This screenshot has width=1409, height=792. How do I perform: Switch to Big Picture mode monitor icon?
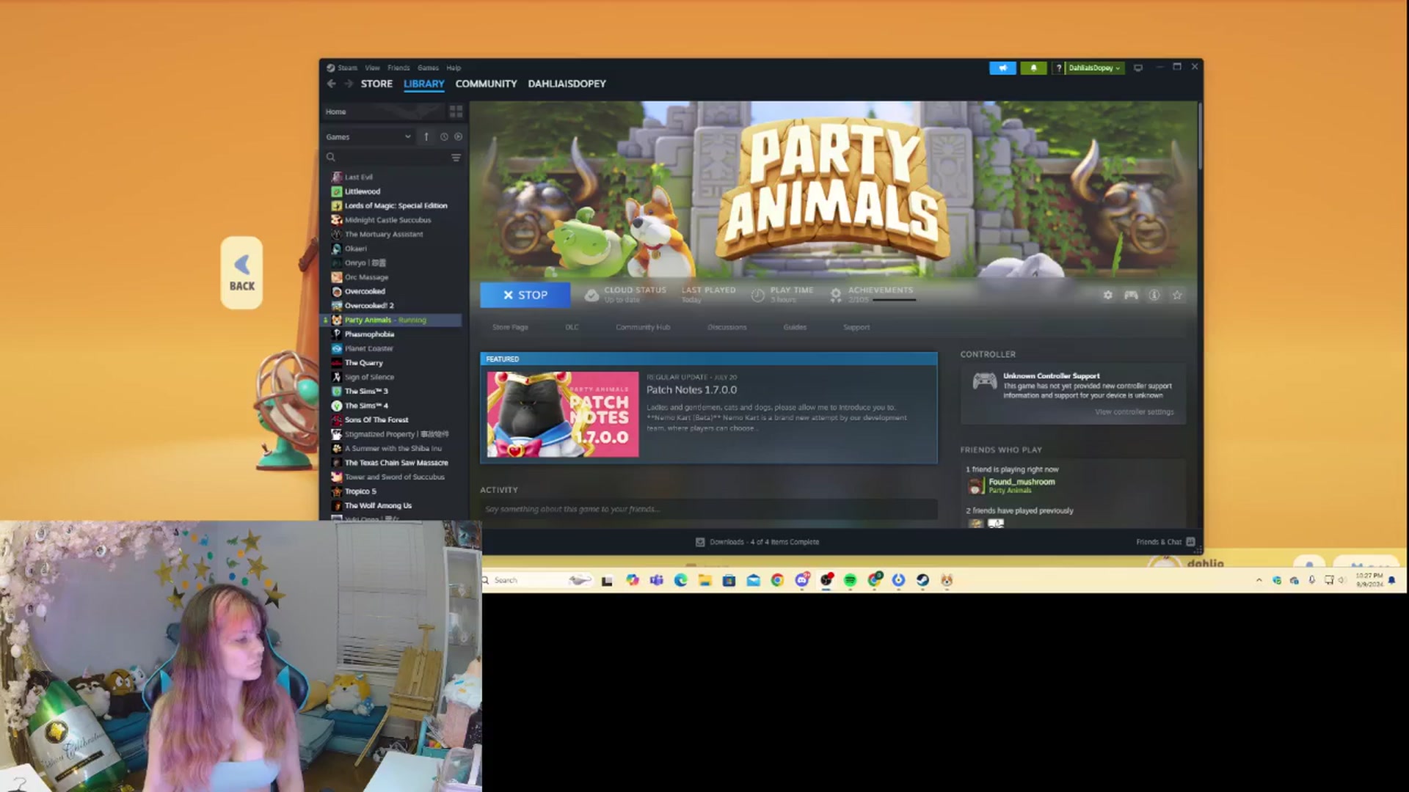point(1138,67)
